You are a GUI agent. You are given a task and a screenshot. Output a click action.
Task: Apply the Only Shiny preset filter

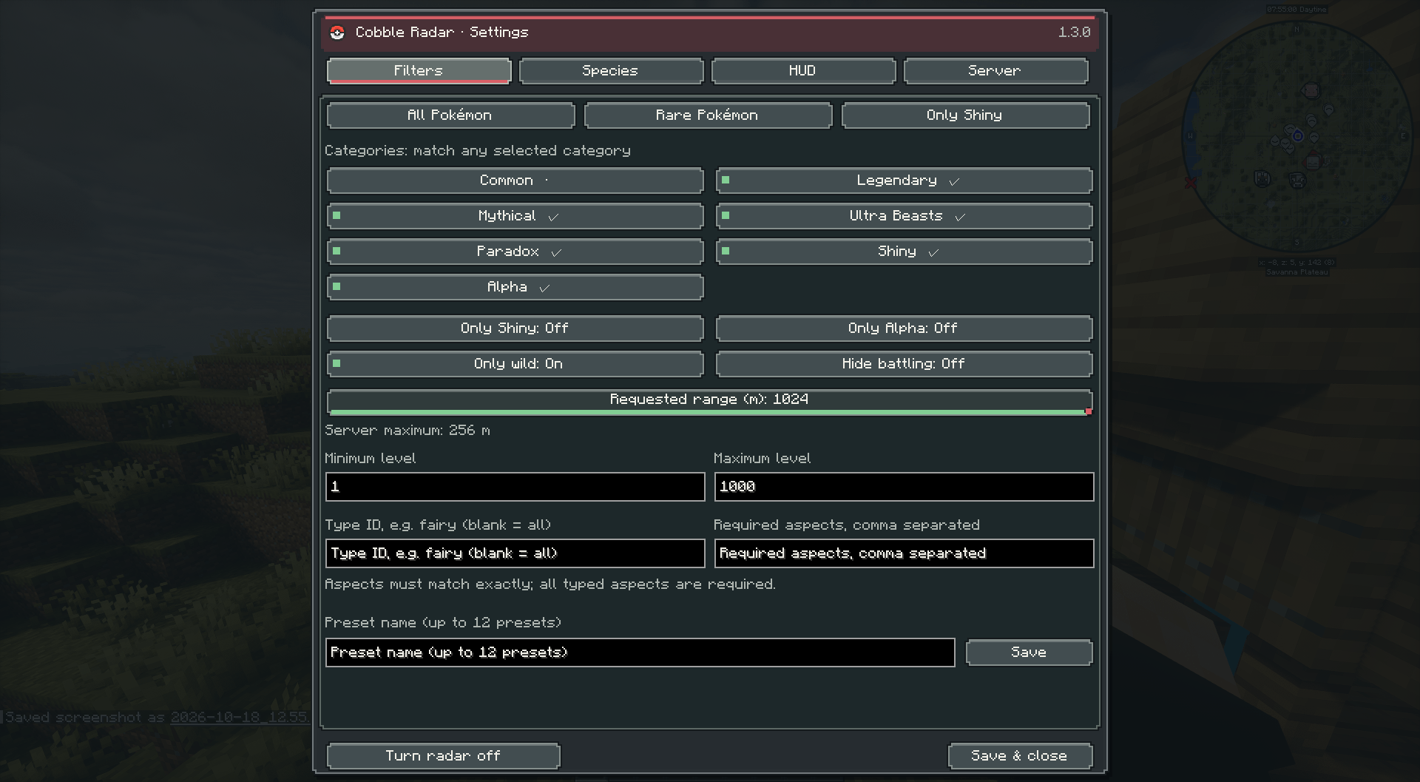click(x=965, y=115)
